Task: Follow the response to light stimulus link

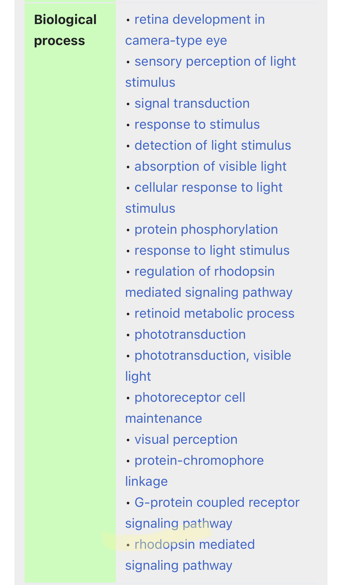Action: coord(212,250)
